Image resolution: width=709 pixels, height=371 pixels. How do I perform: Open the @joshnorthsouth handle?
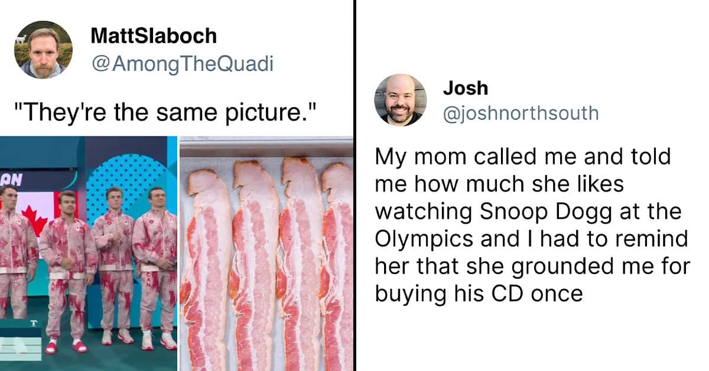click(x=521, y=112)
